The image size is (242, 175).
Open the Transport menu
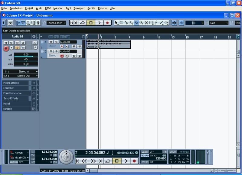pyautogui.click(x=79, y=8)
